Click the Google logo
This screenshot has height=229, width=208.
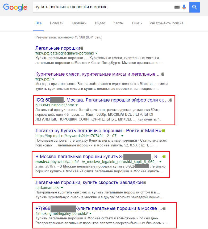(15, 7)
